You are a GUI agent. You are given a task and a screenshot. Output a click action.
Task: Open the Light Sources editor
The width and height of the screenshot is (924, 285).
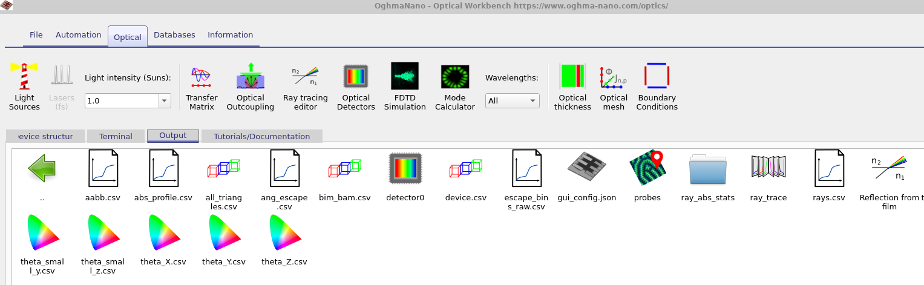point(24,87)
